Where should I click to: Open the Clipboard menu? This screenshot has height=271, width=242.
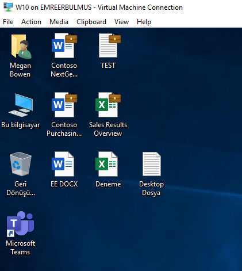91,22
